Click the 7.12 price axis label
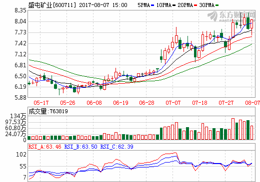This screenshot has height=182, width=260. (20, 54)
